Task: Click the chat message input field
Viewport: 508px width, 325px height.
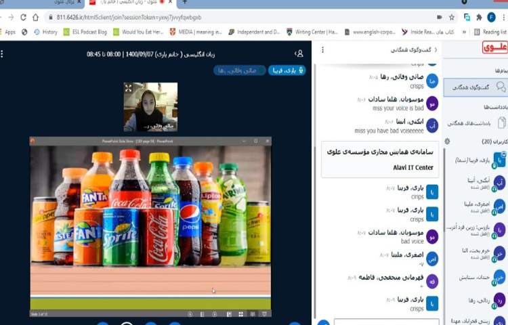Action: pyautogui.click(x=386, y=322)
